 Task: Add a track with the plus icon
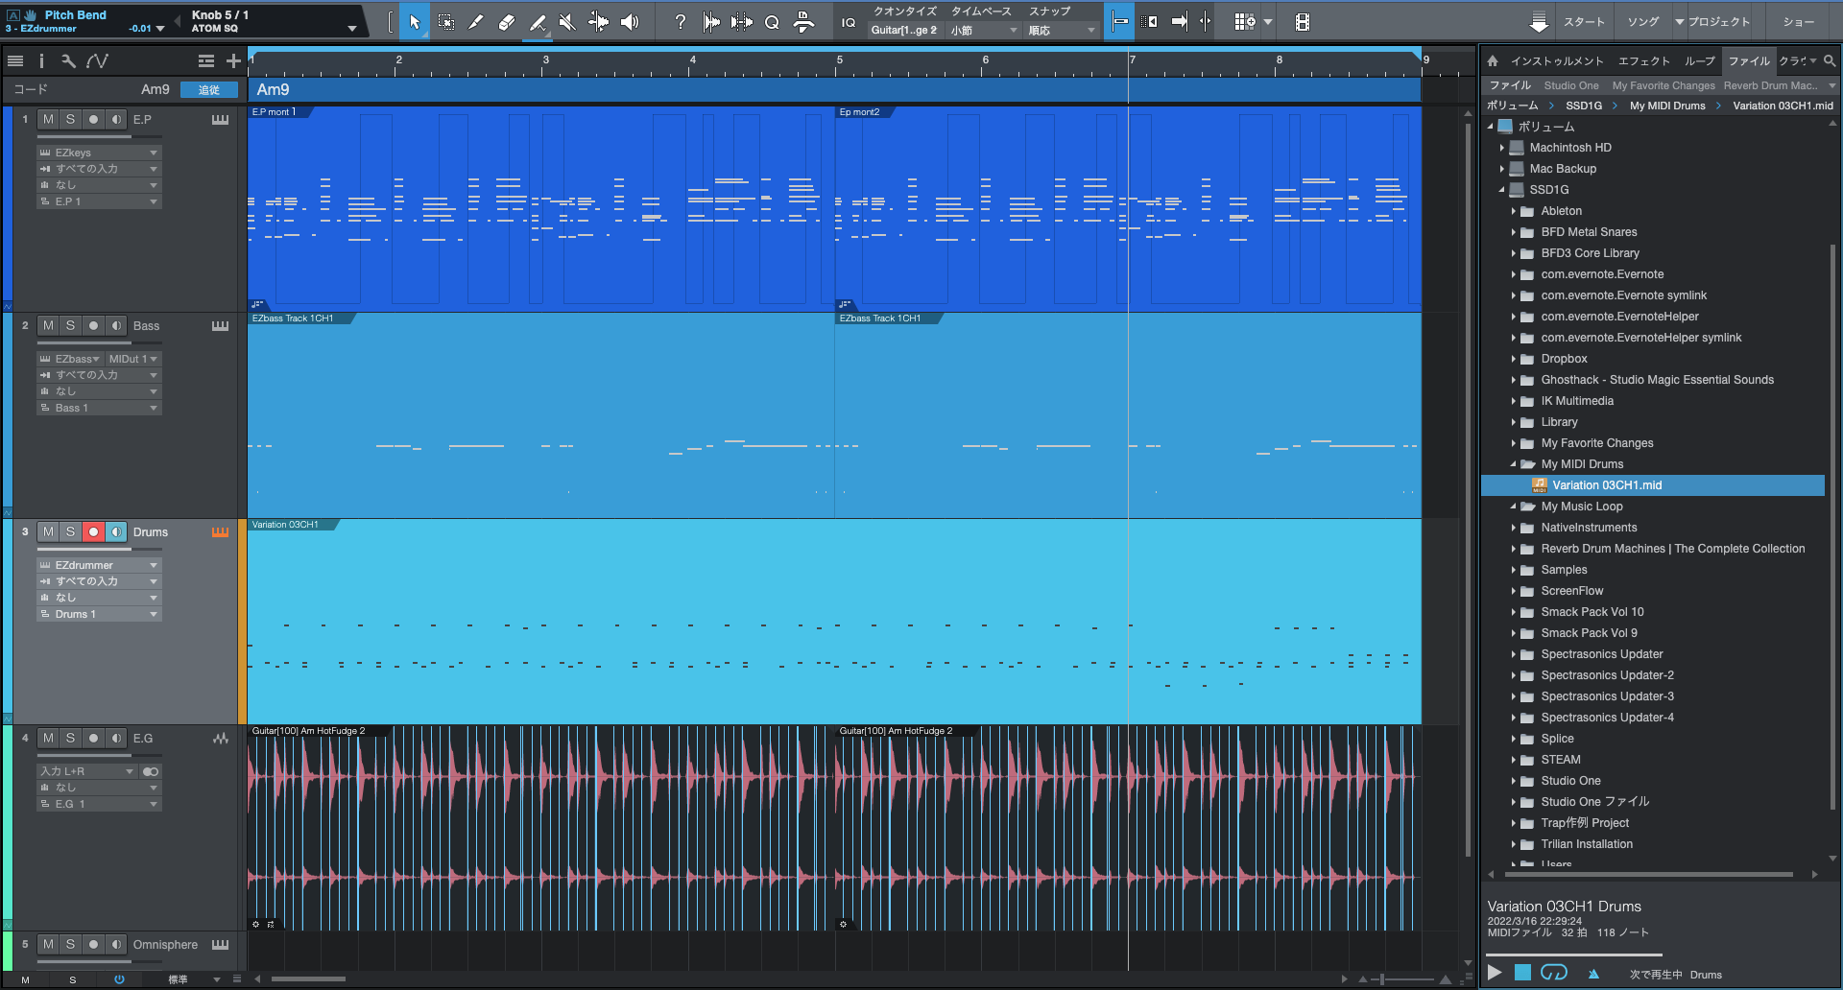[233, 61]
